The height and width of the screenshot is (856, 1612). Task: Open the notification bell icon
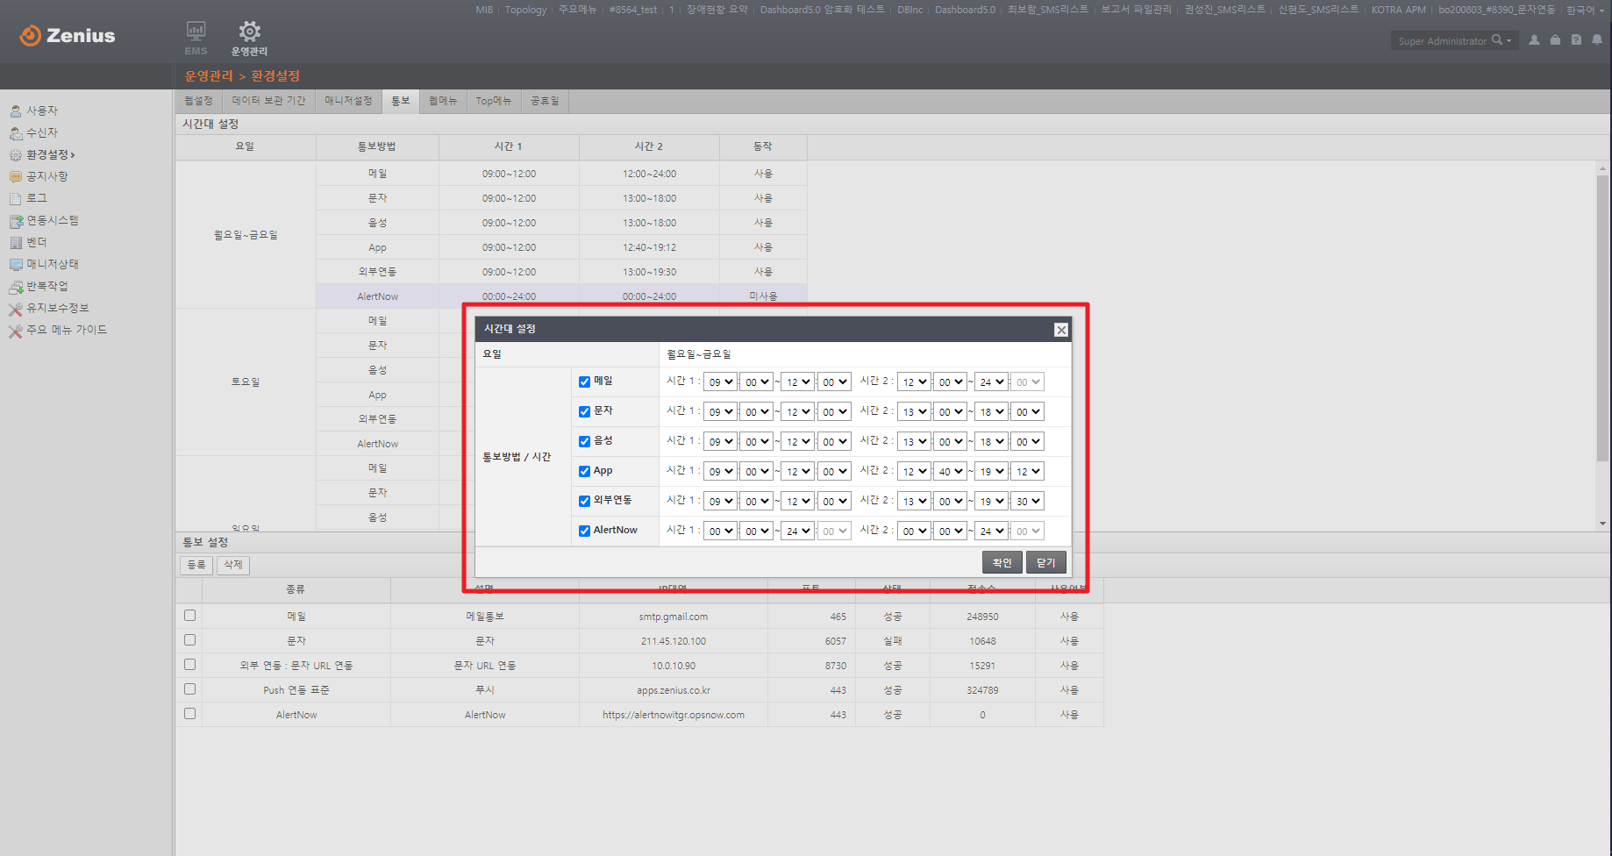click(1597, 40)
